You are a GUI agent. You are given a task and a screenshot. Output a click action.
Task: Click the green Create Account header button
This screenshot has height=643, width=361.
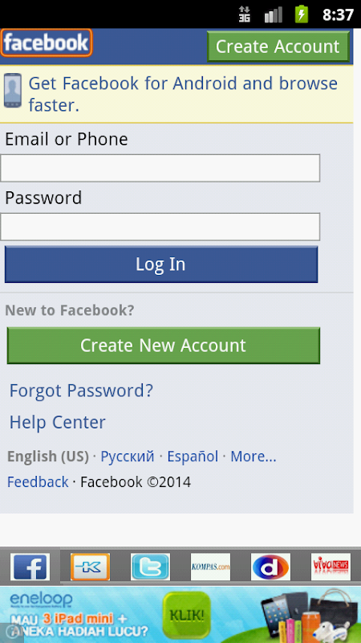[x=278, y=47]
